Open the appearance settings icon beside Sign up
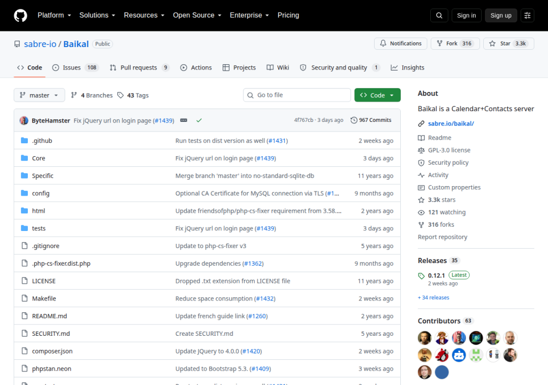 click(x=527, y=16)
